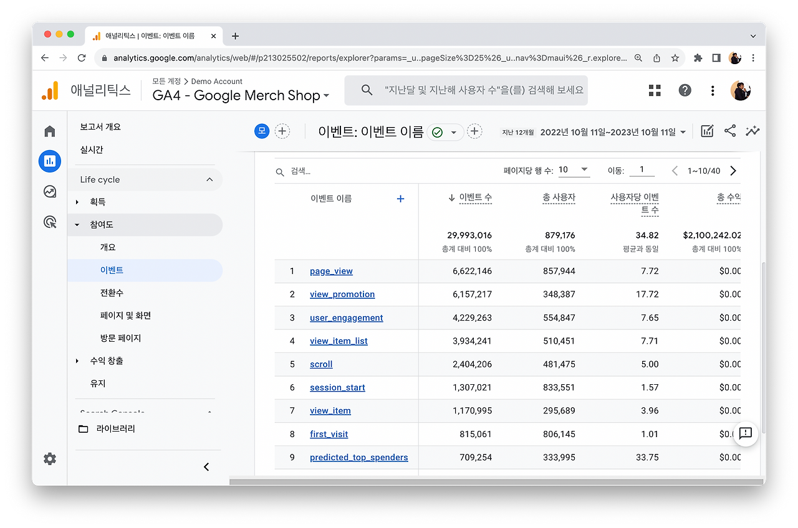Viewport: 798px width, 528px height.
Task: Open the report status check dropdown
Action: point(445,132)
